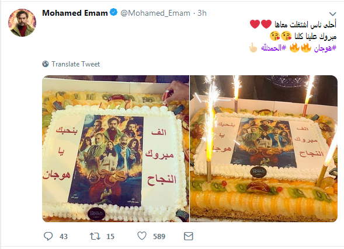The height and width of the screenshot is (249, 344).
Task: Click the reply speech bubble icon
Action: 48,236
